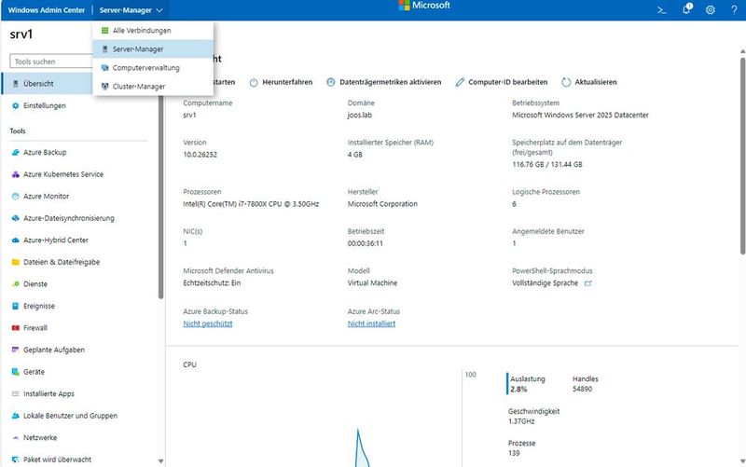Open the Azure Backup tool label
Screen dimensions: 746x467
45,152
